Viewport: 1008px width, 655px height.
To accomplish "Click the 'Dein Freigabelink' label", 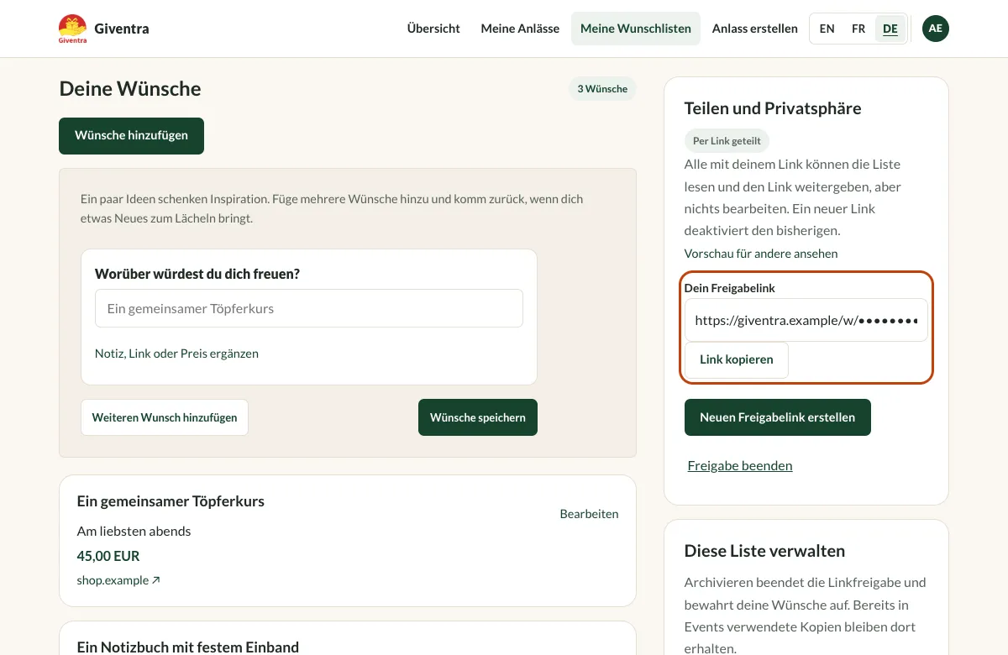I will 730,288.
